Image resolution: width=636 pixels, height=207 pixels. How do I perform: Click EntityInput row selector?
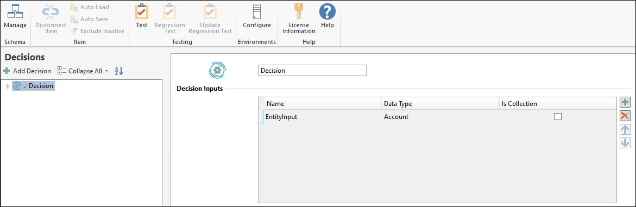coord(261,116)
